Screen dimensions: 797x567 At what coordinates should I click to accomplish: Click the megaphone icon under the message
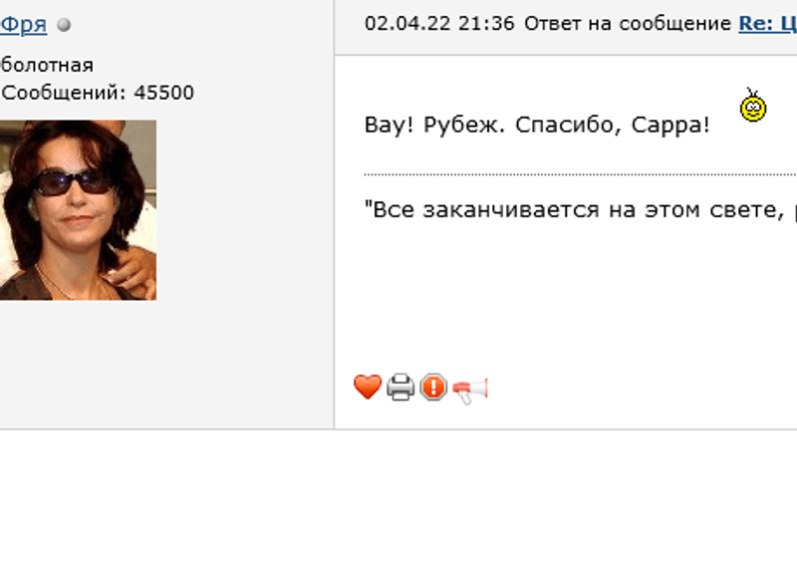click(x=470, y=390)
